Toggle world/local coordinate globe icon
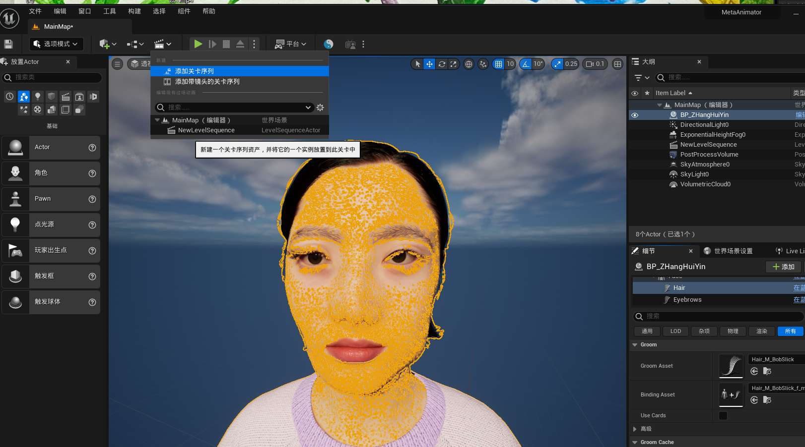805x447 pixels. tap(469, 64)
